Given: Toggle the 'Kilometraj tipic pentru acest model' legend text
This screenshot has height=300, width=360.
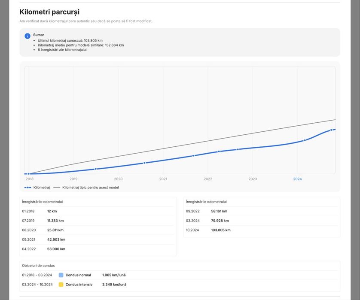Looking at the screenshot, I should click(x=91, y=188).
